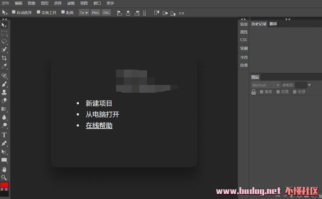The image size is (322, 199).
Task: Open the Normal blend mode dropdown
Action: click(265, 85)
